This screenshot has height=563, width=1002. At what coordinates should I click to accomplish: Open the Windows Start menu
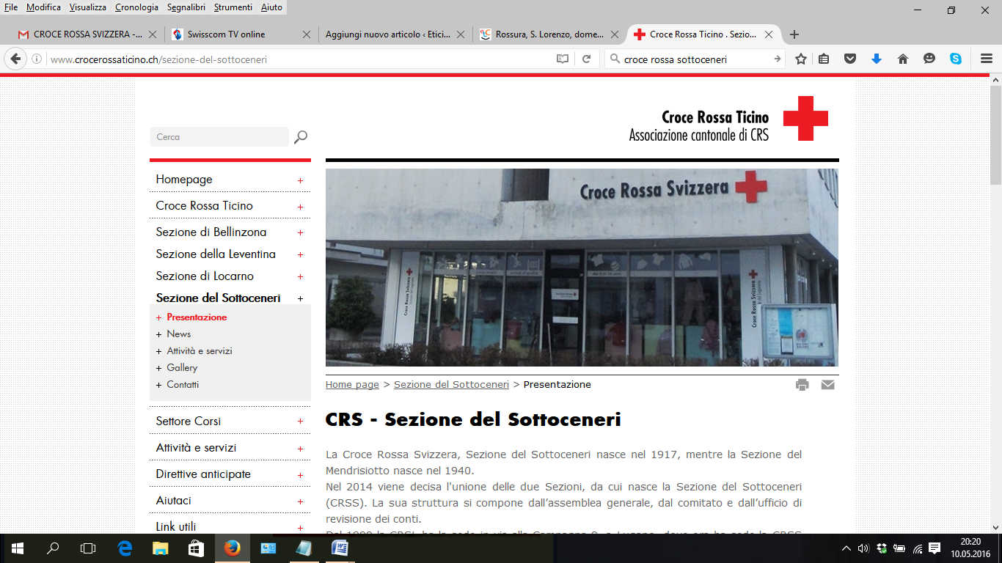pos(18,548)
